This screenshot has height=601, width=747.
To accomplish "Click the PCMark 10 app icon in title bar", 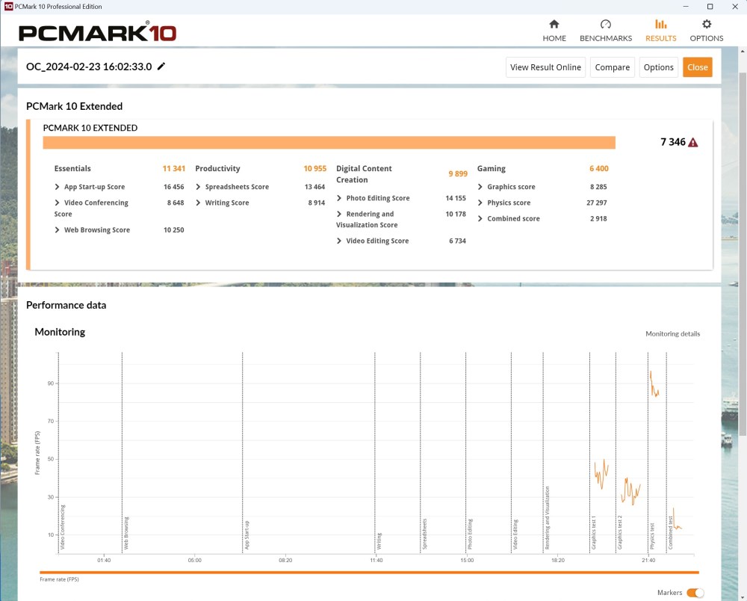I will point(8,6).
